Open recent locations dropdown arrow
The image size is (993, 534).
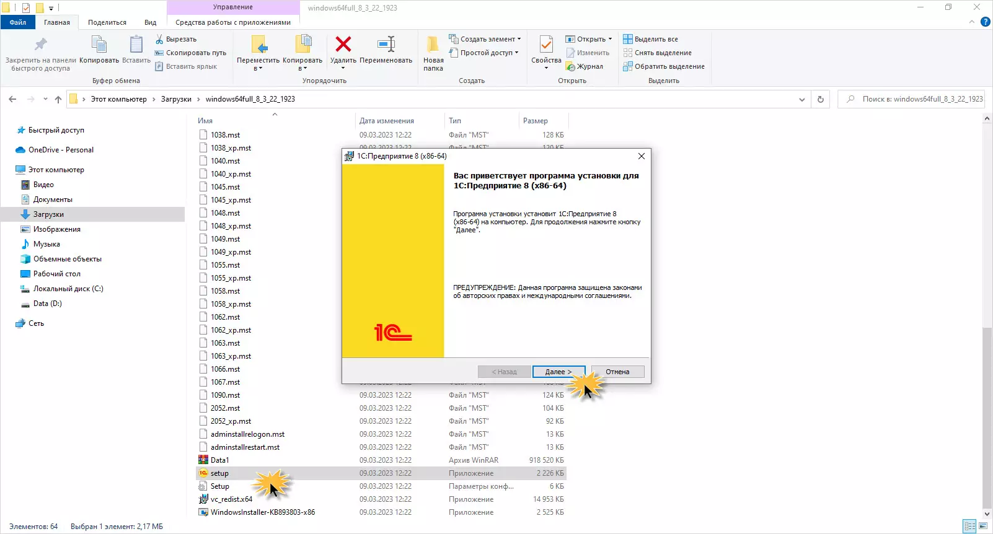(x=45, y=99)
